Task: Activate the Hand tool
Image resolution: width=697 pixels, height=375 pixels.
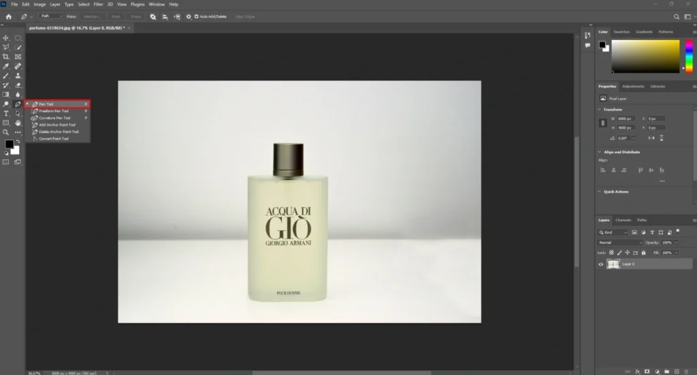Action: [18, 123]
